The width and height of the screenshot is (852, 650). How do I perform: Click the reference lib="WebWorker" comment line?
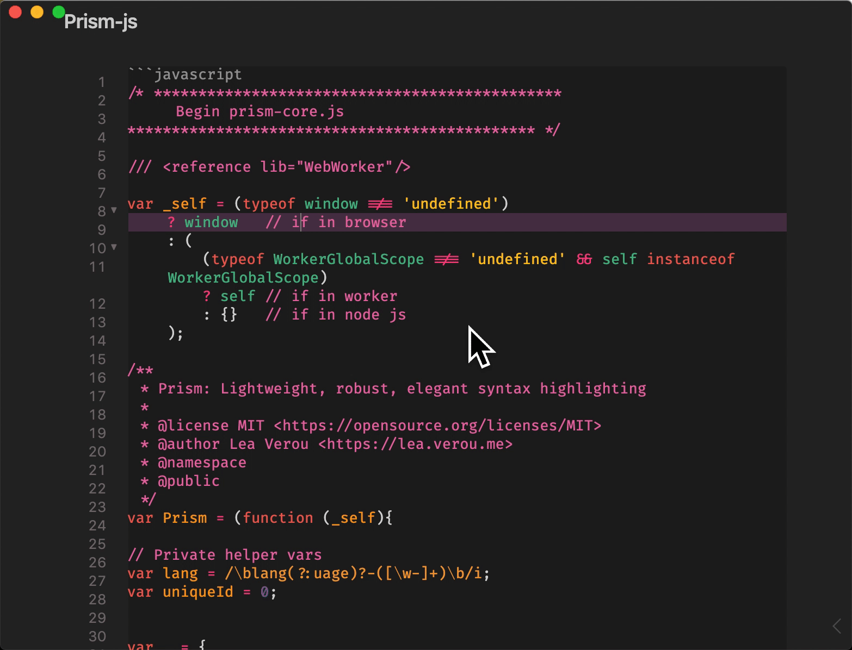pyautogui.click(x=269, y=167)
